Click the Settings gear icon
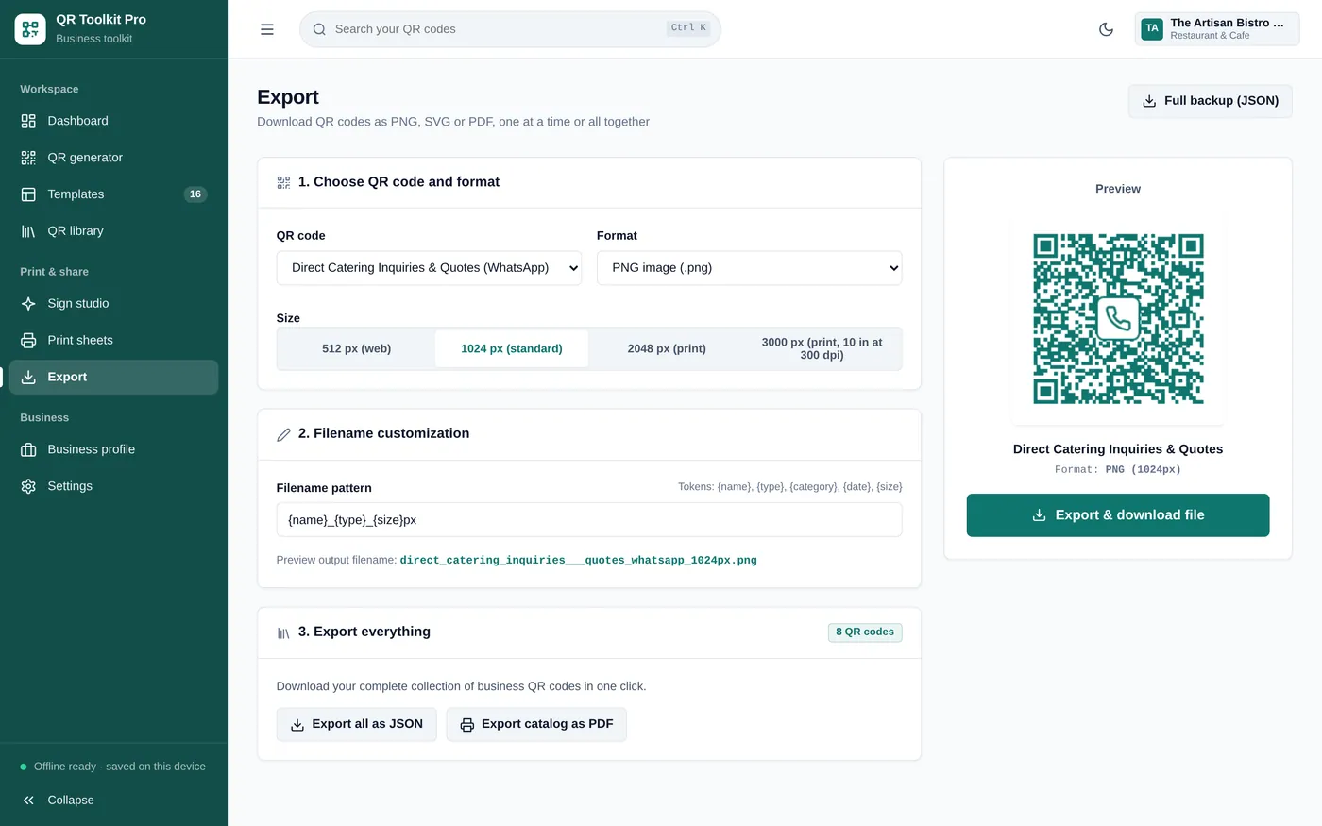The image size is (1322, 826). tap(28, 487)
